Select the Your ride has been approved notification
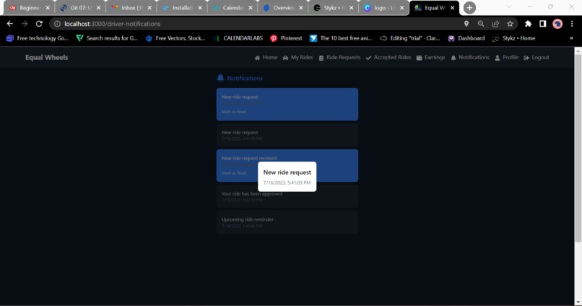The width and height of the screenshot is (582, 306). click(287, 196)
